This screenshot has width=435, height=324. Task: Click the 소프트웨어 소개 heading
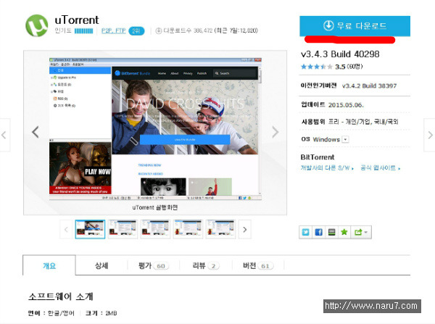point(61,296)
